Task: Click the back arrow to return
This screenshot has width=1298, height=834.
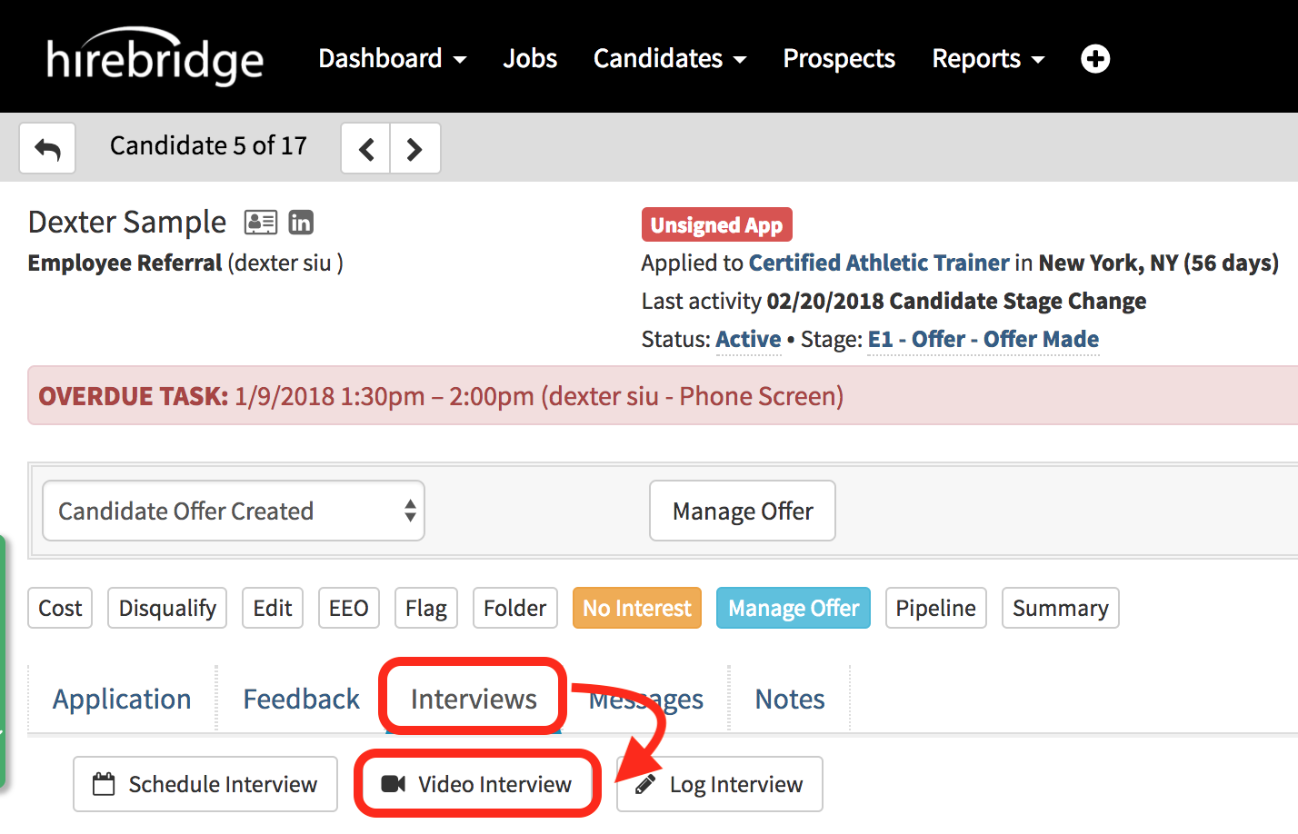Action: (x=46, y=147)
